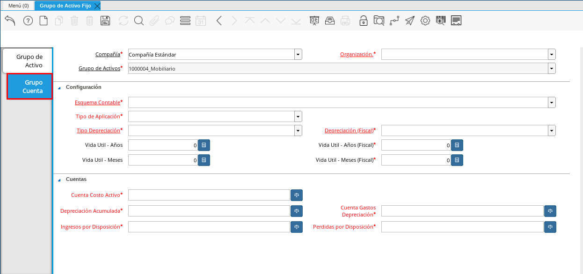Open calculator for Vida Util - Meses

pos(204,160)
